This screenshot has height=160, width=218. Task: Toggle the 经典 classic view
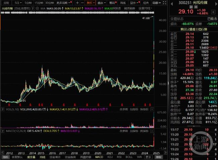coord(144,3)
